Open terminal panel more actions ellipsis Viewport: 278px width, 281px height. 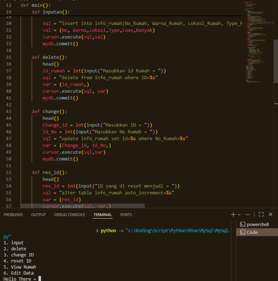tap(247, 215)
